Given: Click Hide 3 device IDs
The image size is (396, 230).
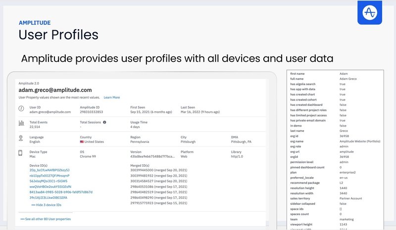Looking at the screenshot, I should point(47,205).
